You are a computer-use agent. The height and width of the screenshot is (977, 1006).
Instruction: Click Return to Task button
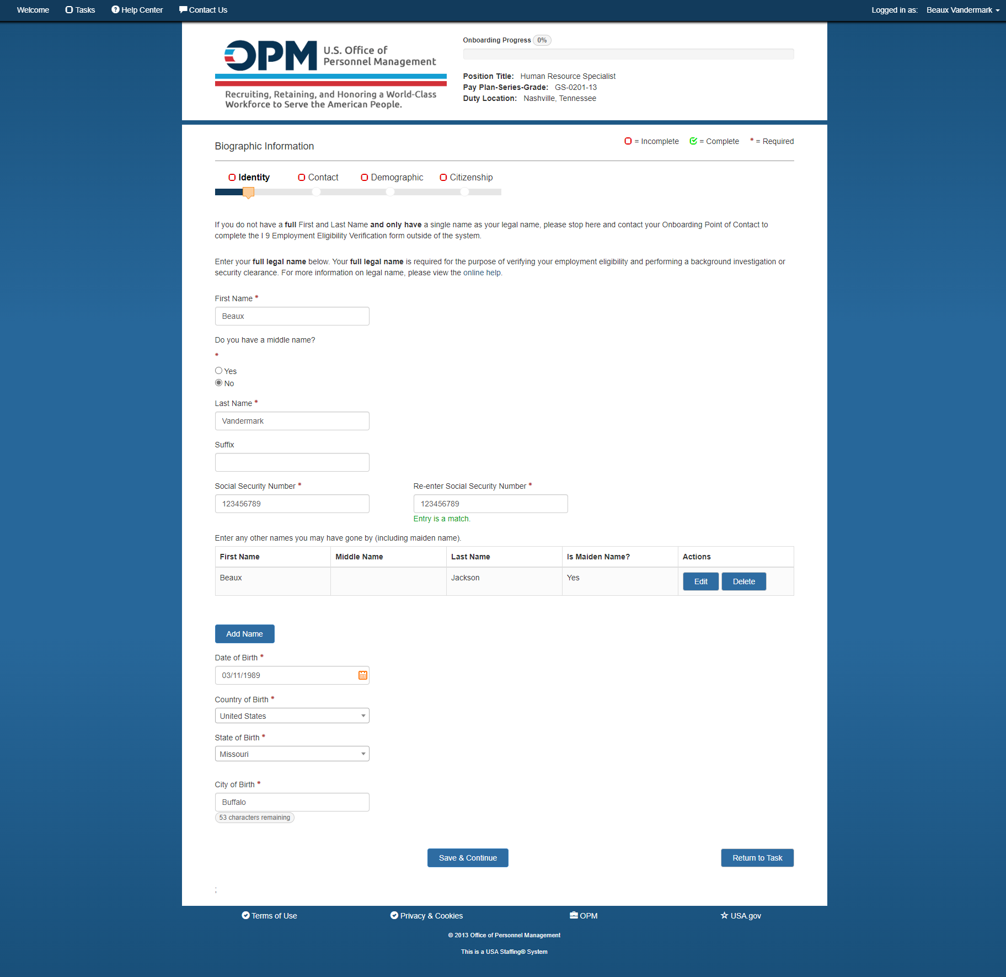(757, 858)
